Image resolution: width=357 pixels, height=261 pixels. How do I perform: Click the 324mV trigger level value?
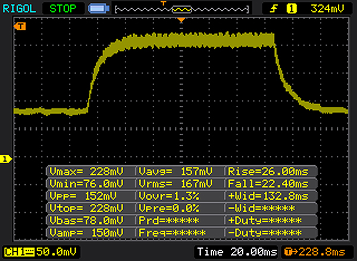pos(327,9)
